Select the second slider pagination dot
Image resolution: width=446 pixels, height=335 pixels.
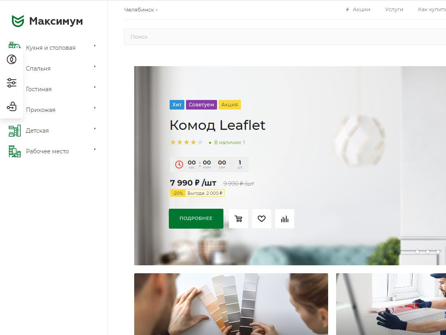pos(428,252)
